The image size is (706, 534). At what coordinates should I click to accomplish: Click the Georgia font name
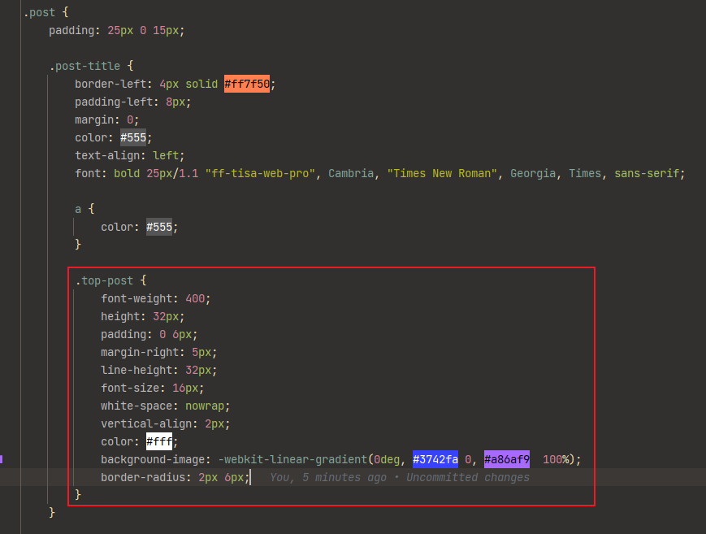point(532,173)
